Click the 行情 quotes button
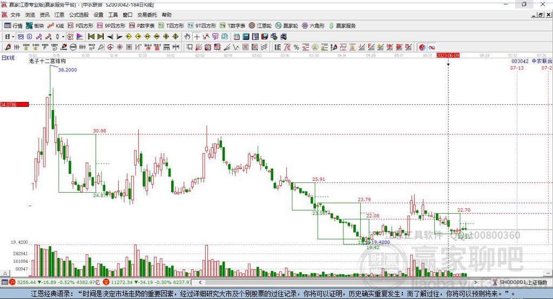This screenshot has width=553, height=299. tap(13, 26)
